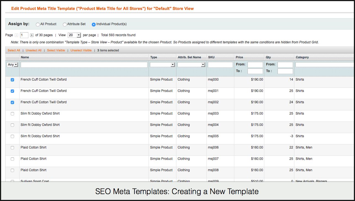
Task: Select Individual Product(s) radio button
Action: [x=94, y=24]
